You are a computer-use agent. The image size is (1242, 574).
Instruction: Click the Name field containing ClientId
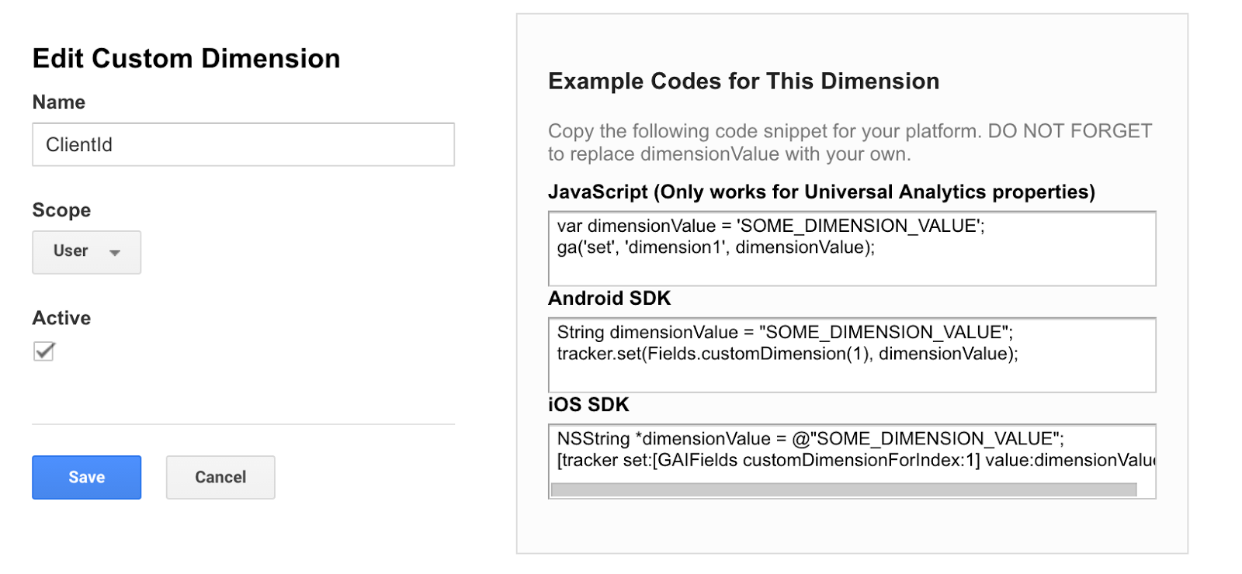coord(243,144)
